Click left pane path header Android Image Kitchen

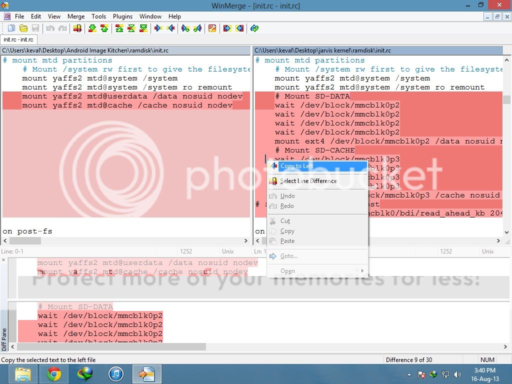125,50
